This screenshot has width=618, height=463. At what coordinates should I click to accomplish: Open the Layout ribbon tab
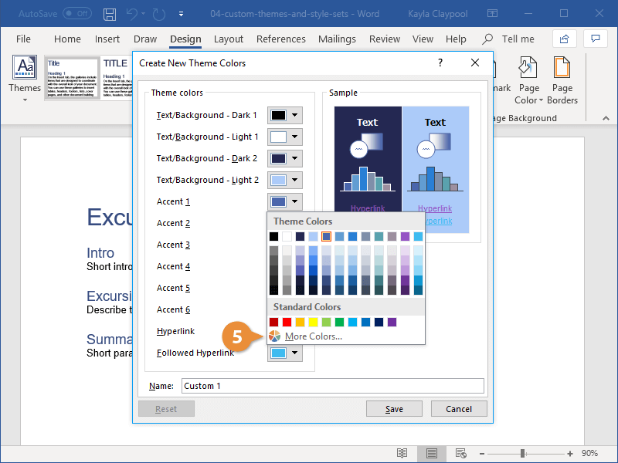point(229,39)
